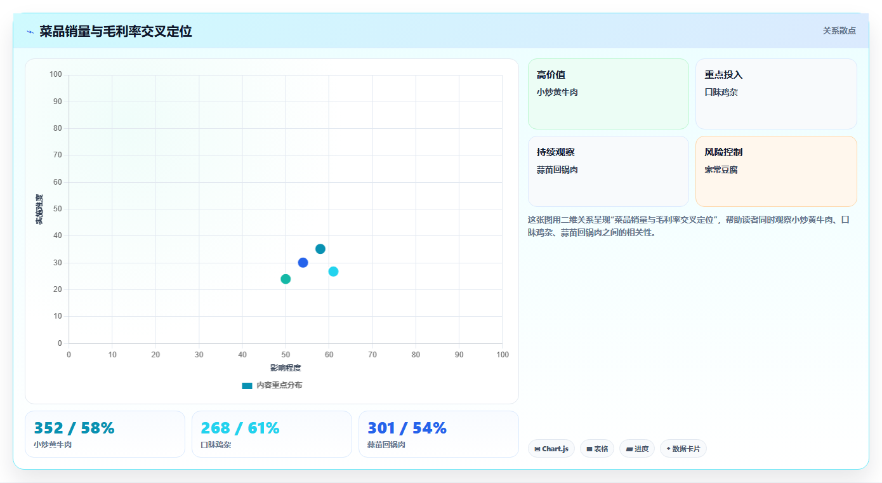Screen dimensions: 882x483
Task: Open the 高价值 quadrant card
Action: point(609,94)
